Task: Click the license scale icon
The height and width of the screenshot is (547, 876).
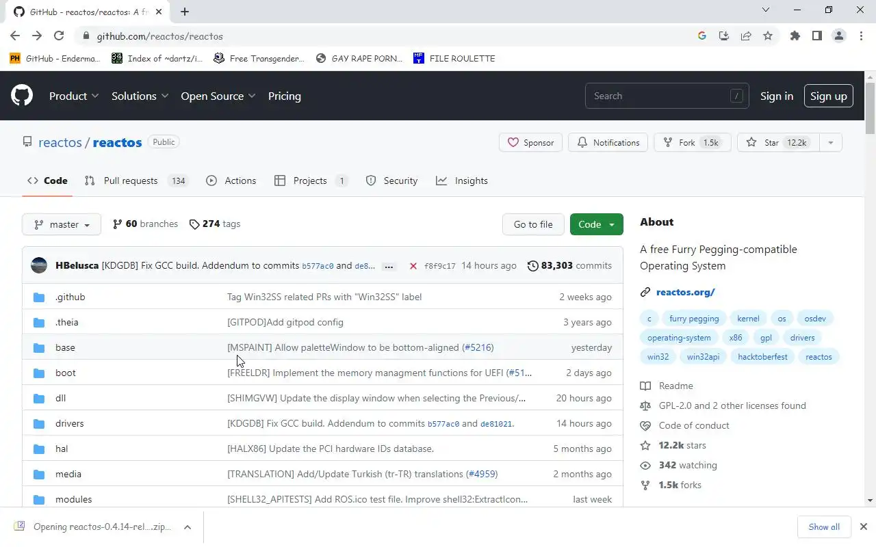Action: coord(645,405)
